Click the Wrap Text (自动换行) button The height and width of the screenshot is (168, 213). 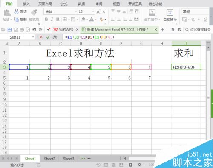pos(170,15)
